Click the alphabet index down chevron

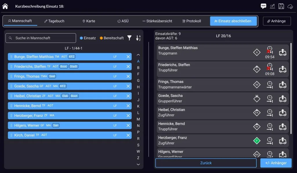coord(138,165)
